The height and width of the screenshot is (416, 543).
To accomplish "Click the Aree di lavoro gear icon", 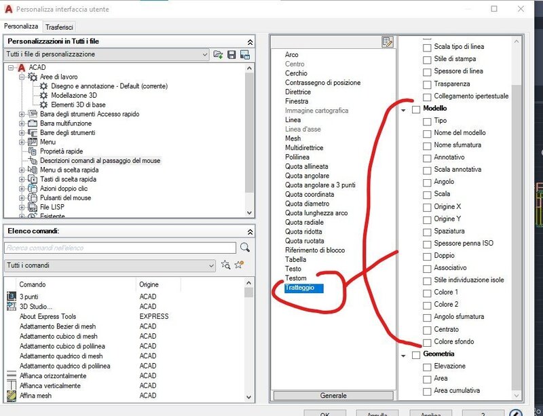I will 33,77.
